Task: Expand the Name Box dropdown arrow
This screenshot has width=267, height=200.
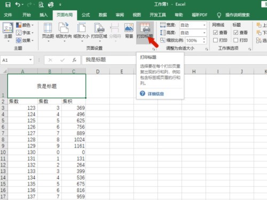Action: click(30, 60)
